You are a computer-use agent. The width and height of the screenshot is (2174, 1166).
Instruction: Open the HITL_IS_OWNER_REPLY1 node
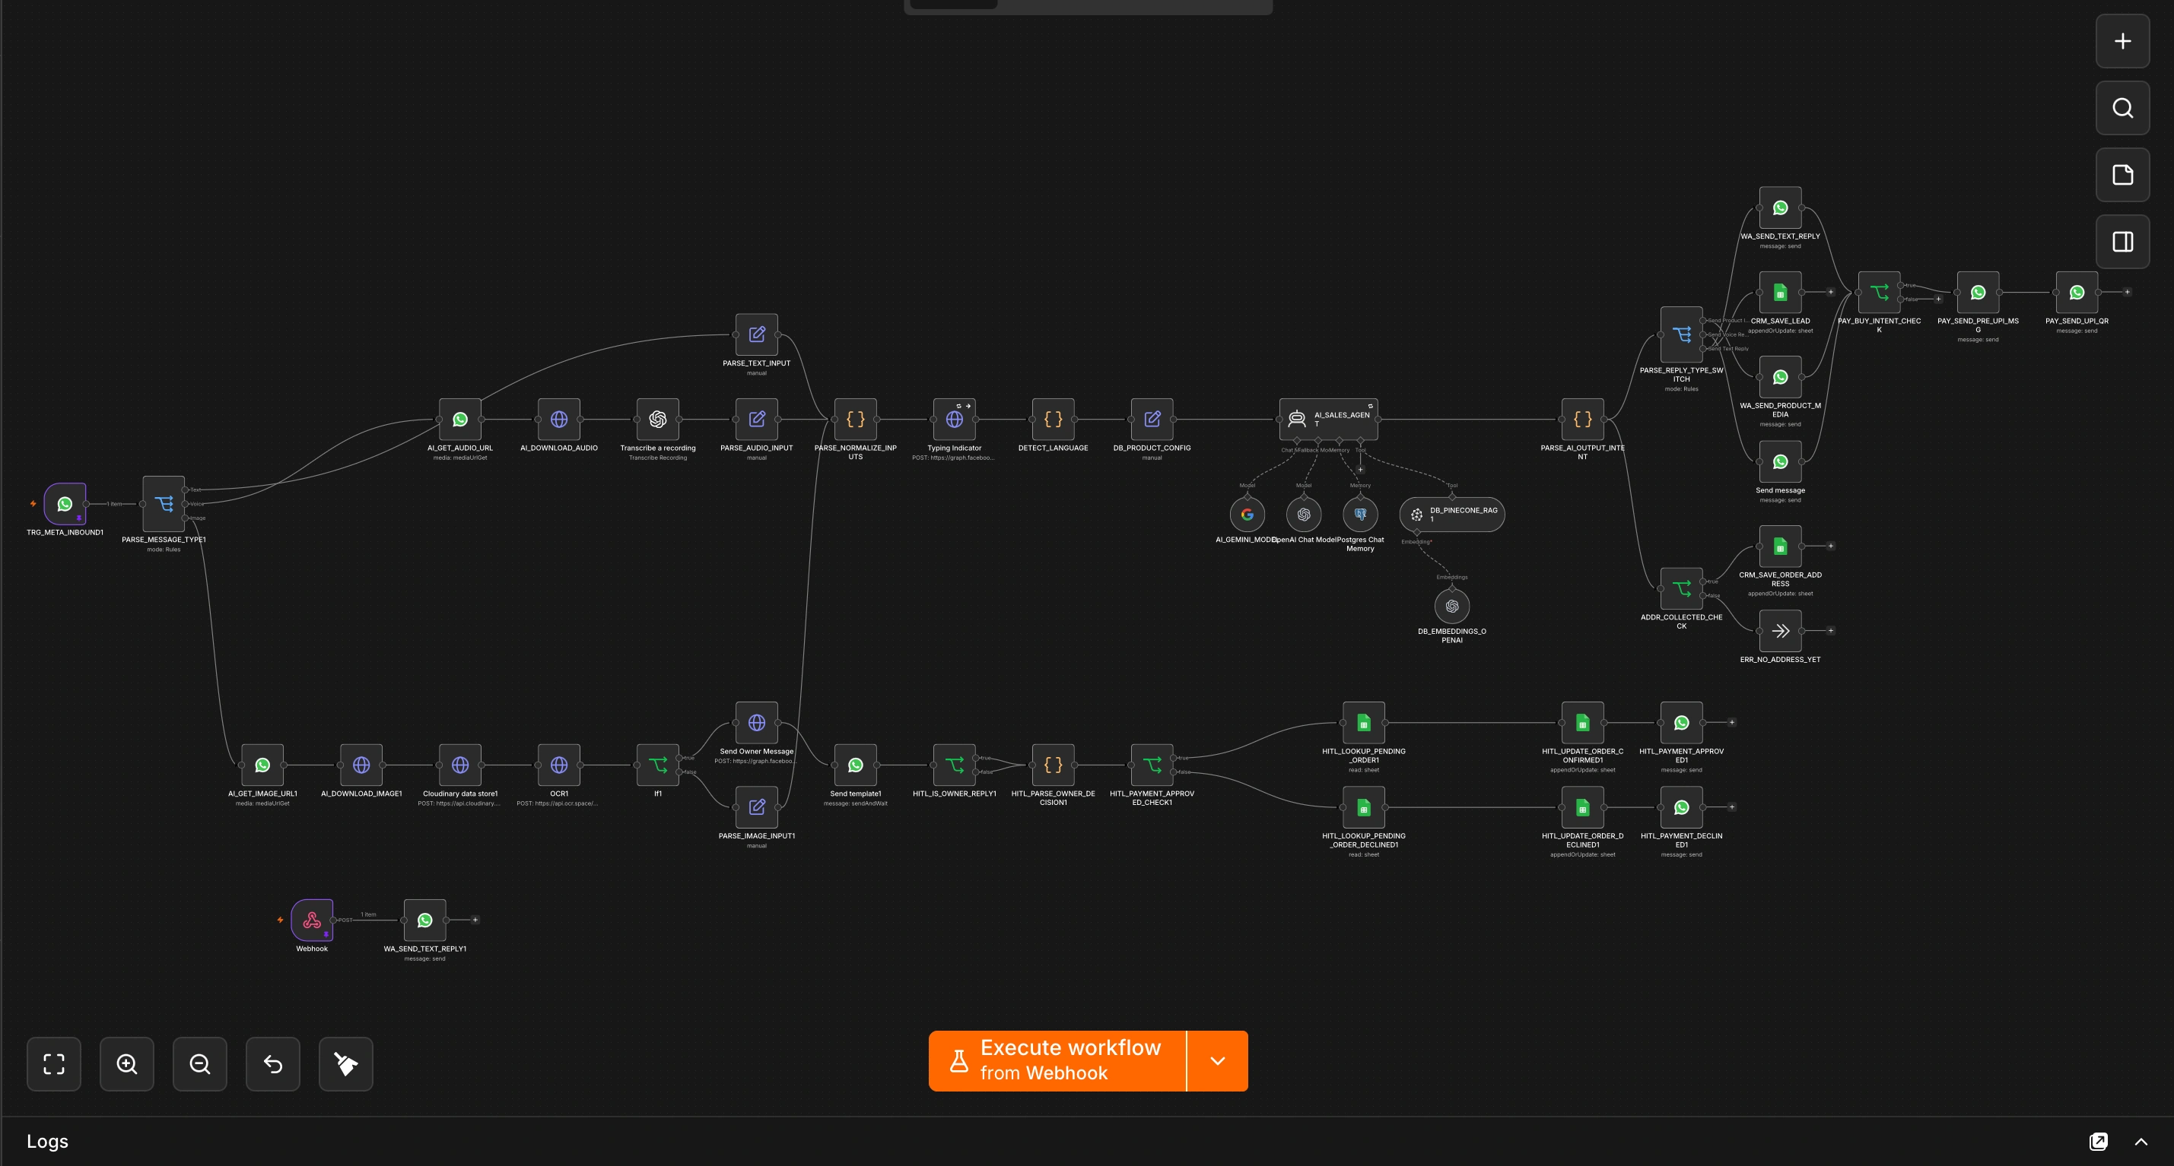pos(955,765)
